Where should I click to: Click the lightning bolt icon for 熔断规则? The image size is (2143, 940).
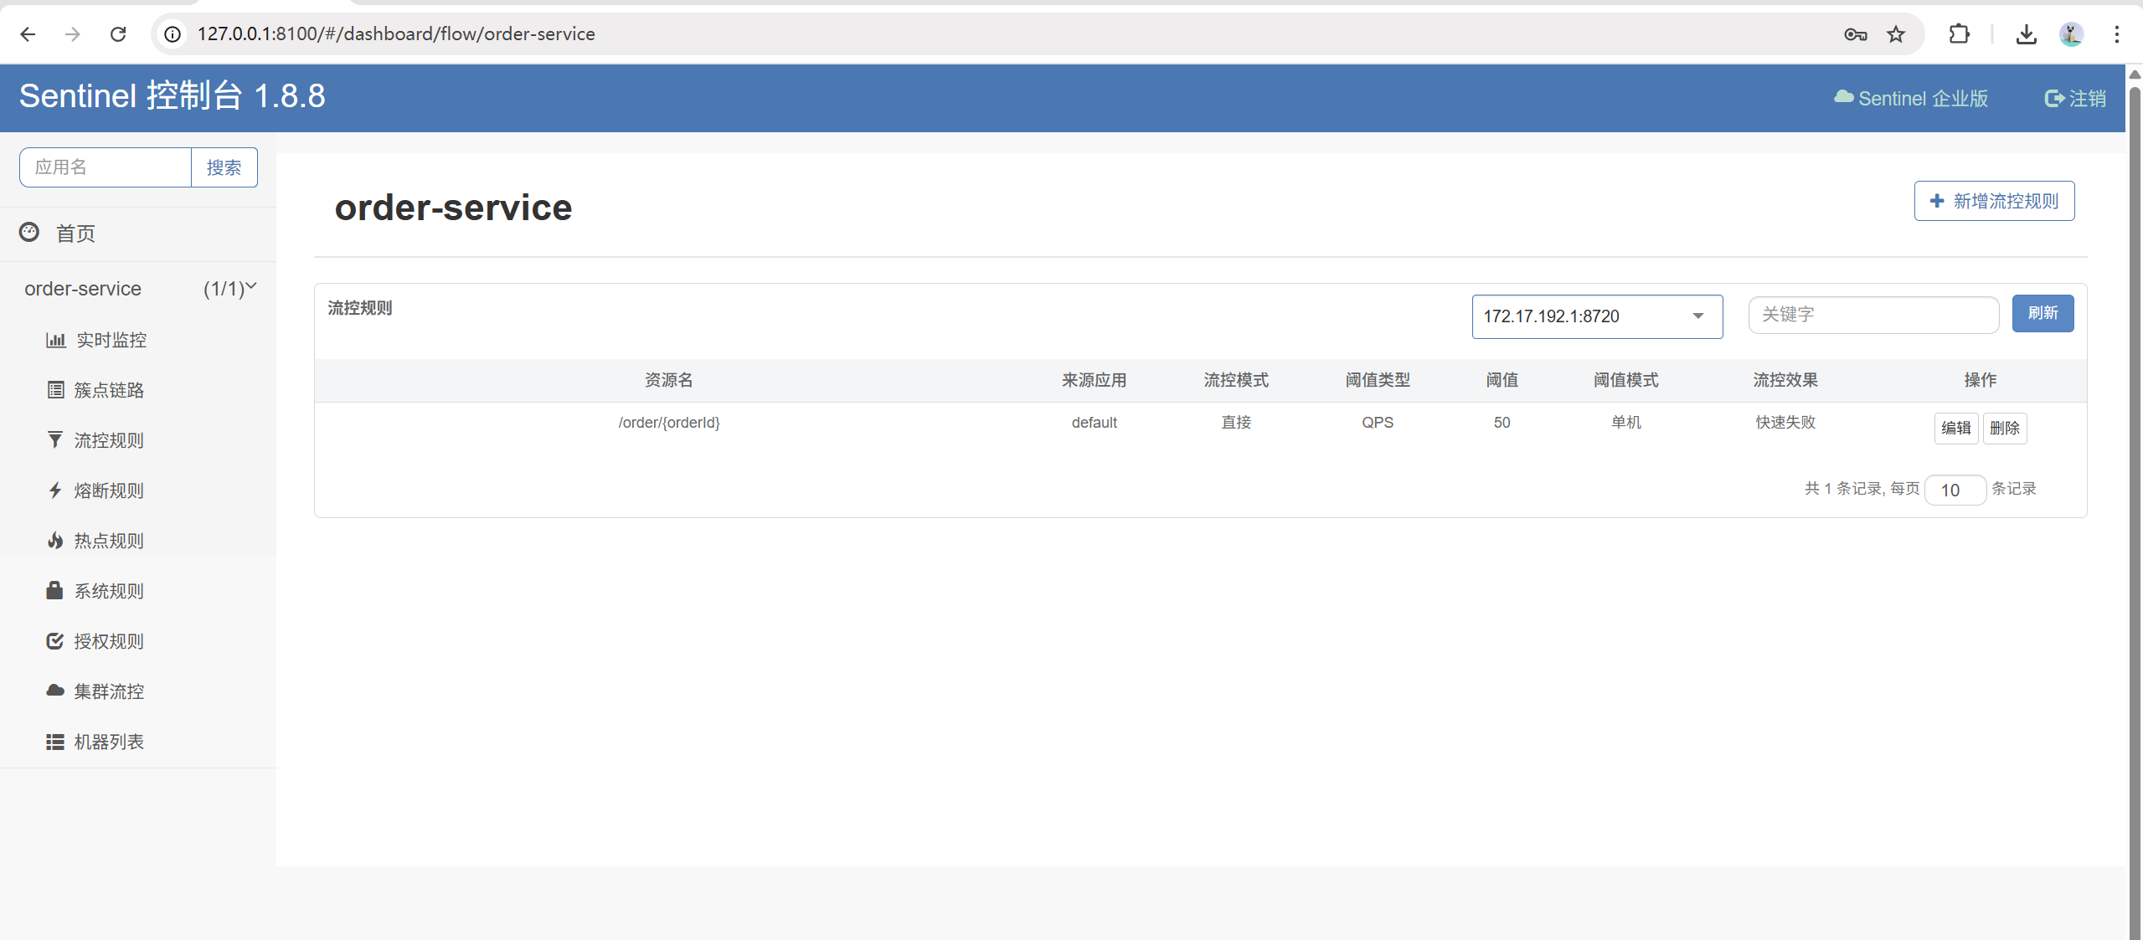click(55, 491)
